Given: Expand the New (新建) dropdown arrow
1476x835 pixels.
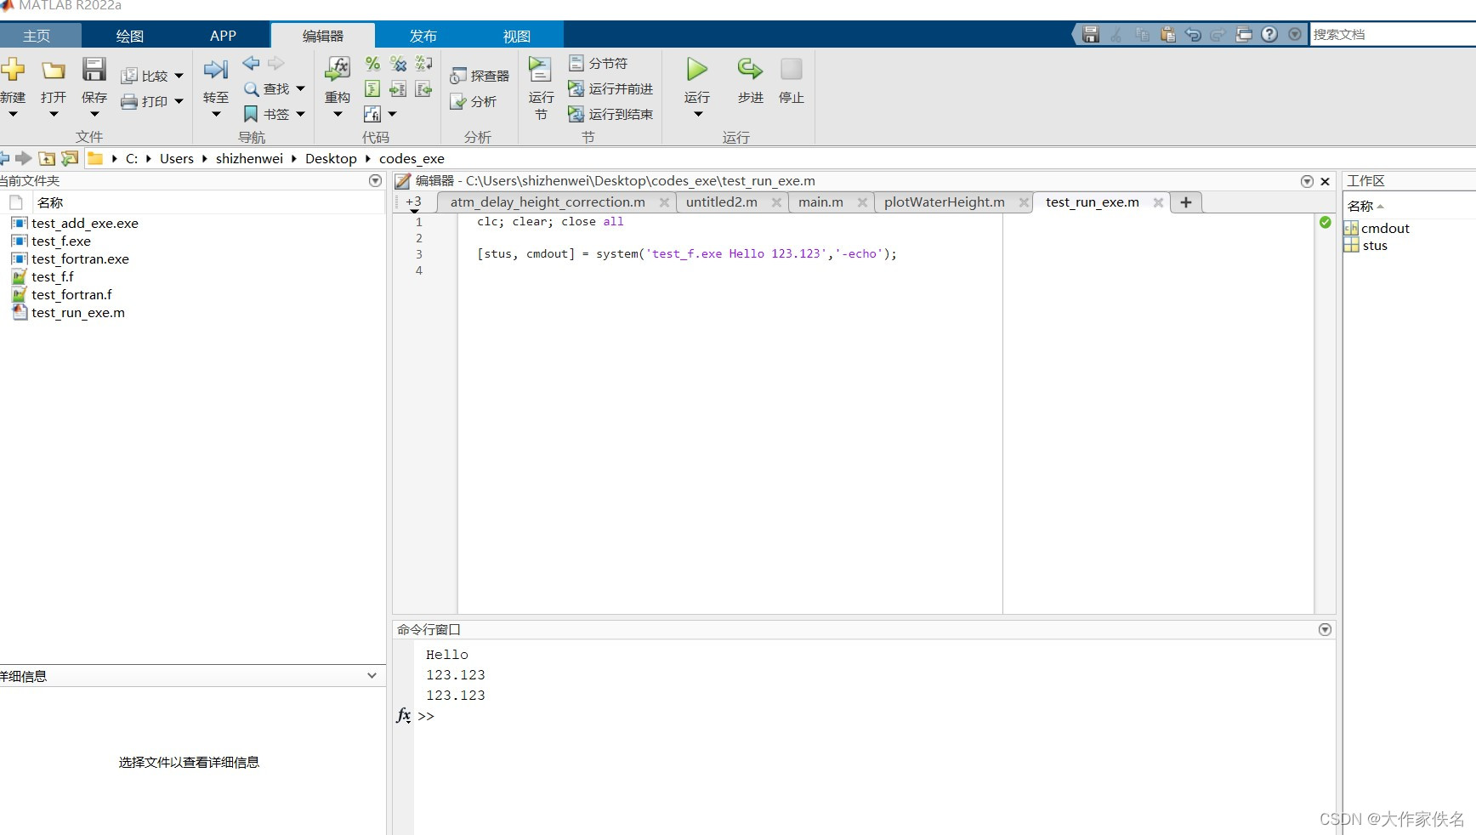Looking at the screenshot, I should (12, 114).
